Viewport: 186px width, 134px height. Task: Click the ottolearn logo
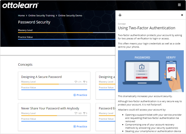click(21, 5)
